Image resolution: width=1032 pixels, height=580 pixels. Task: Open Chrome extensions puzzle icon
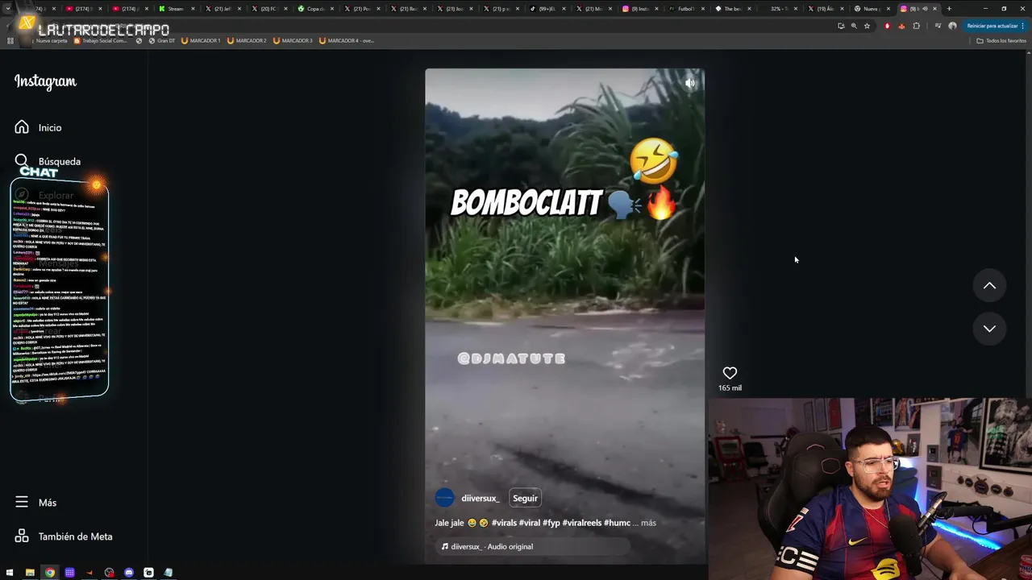pos(916,26)
